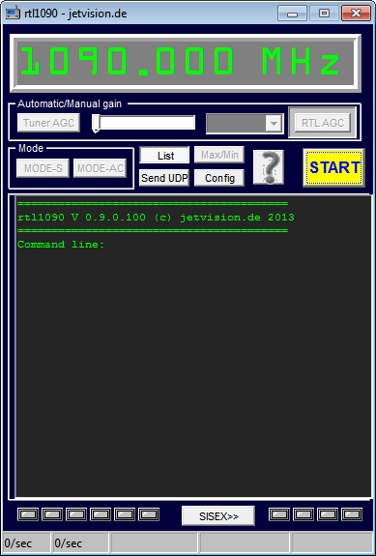Image resolution: width=376 pixels, height=556 pixels.
Task: Minimize the rtl1090 window
Action: coord(292,14)
